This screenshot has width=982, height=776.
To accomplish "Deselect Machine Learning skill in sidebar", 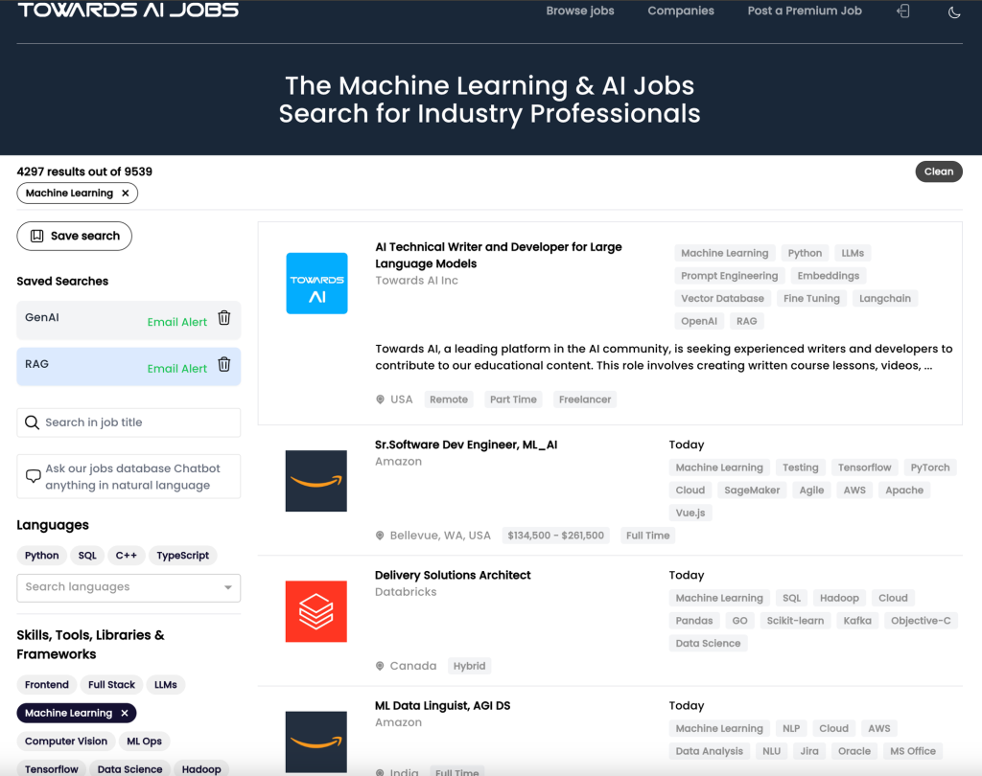I will 125,713.
